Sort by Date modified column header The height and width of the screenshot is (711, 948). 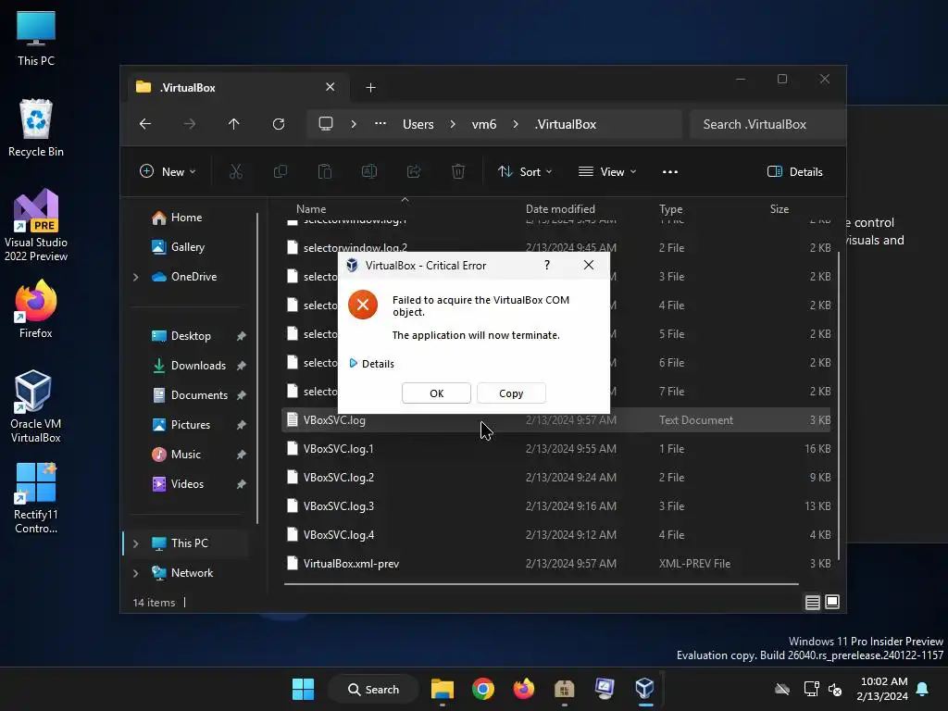point(560,209)
